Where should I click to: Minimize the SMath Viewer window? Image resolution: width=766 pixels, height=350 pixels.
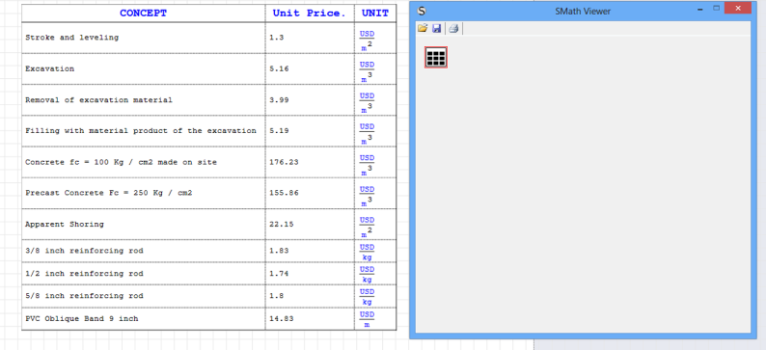(x=700, y=9)
